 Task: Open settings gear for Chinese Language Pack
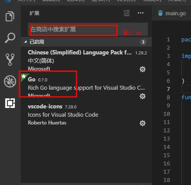[143, 69]
